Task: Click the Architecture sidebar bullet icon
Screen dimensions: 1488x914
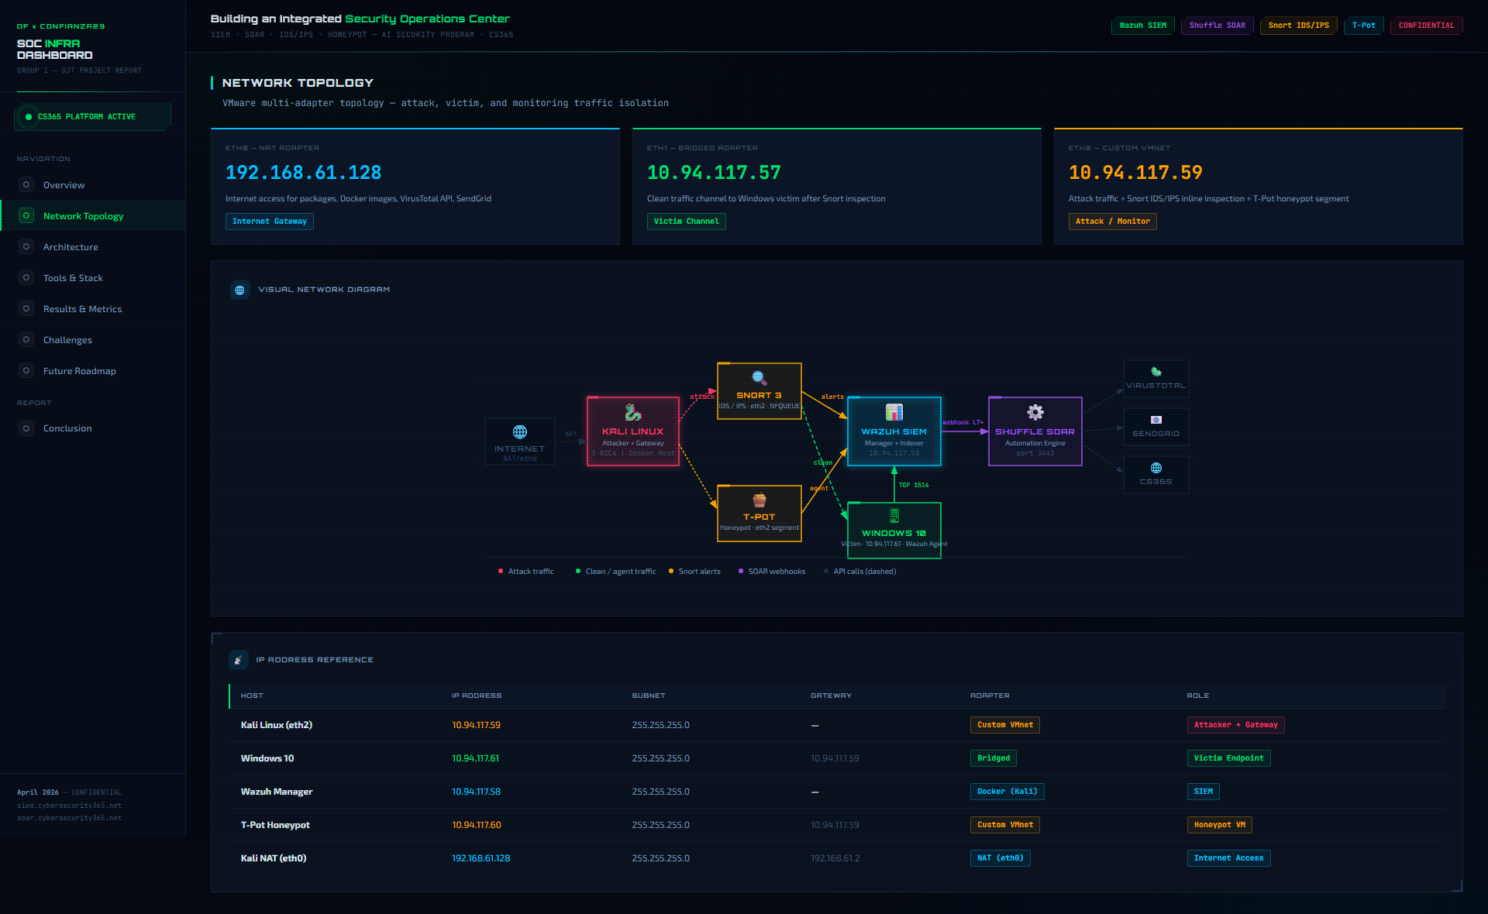Action: 26,246
